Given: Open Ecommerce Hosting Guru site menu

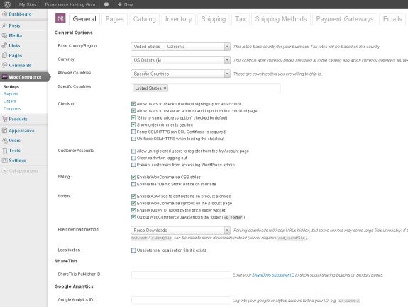Looking at the screenshot, I should (70, 4).
